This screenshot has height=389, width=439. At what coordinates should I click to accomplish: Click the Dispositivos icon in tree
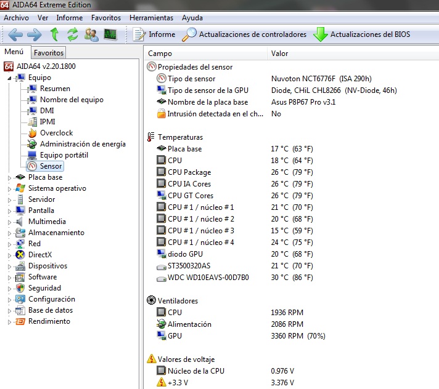(x=20, y=266)
